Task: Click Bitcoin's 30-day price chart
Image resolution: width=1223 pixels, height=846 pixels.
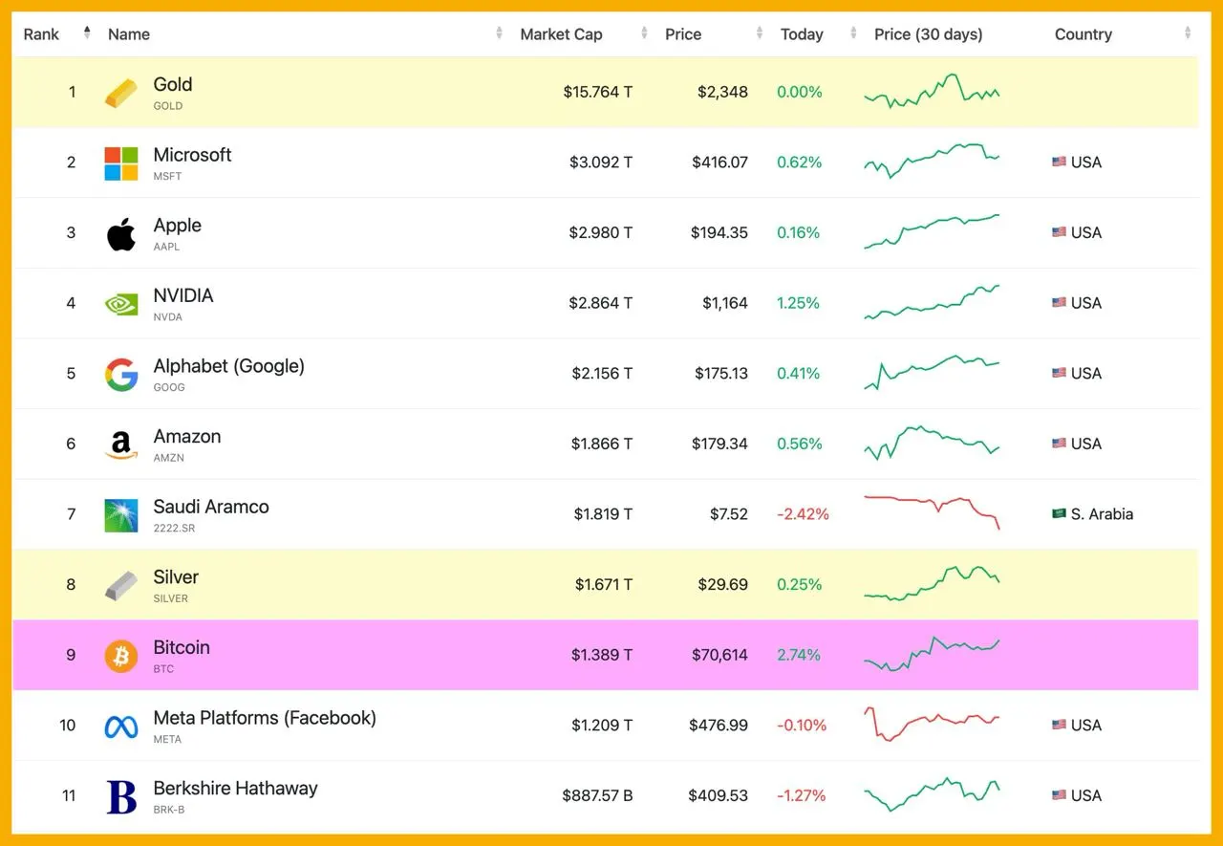Action: point(932,655)
